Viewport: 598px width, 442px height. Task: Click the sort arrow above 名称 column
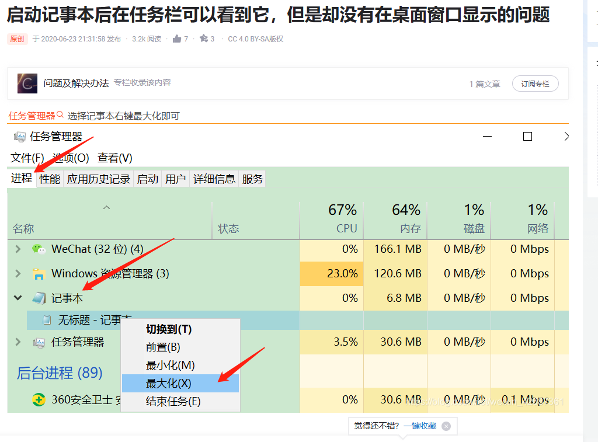[106, 207]
